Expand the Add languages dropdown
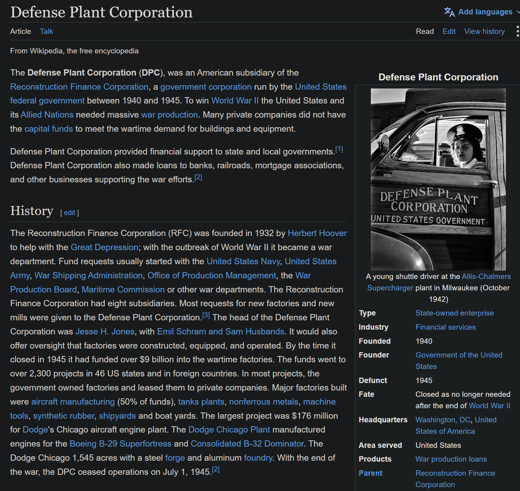Image resolution: width=520 pixels, height=491 pixels. 518,12
